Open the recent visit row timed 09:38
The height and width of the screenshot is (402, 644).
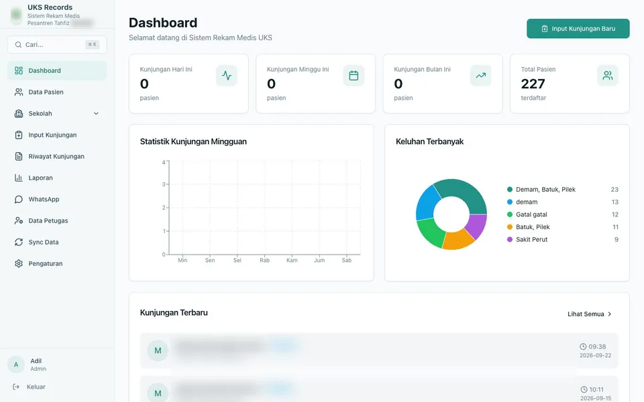pos(379,350)
